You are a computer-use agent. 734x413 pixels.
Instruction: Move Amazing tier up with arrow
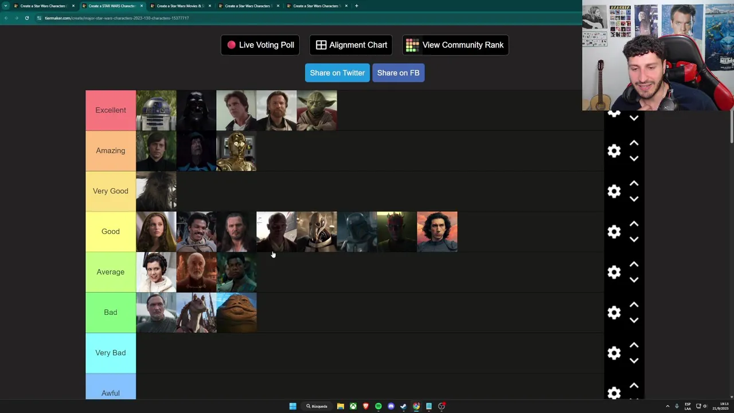(634, 143)
